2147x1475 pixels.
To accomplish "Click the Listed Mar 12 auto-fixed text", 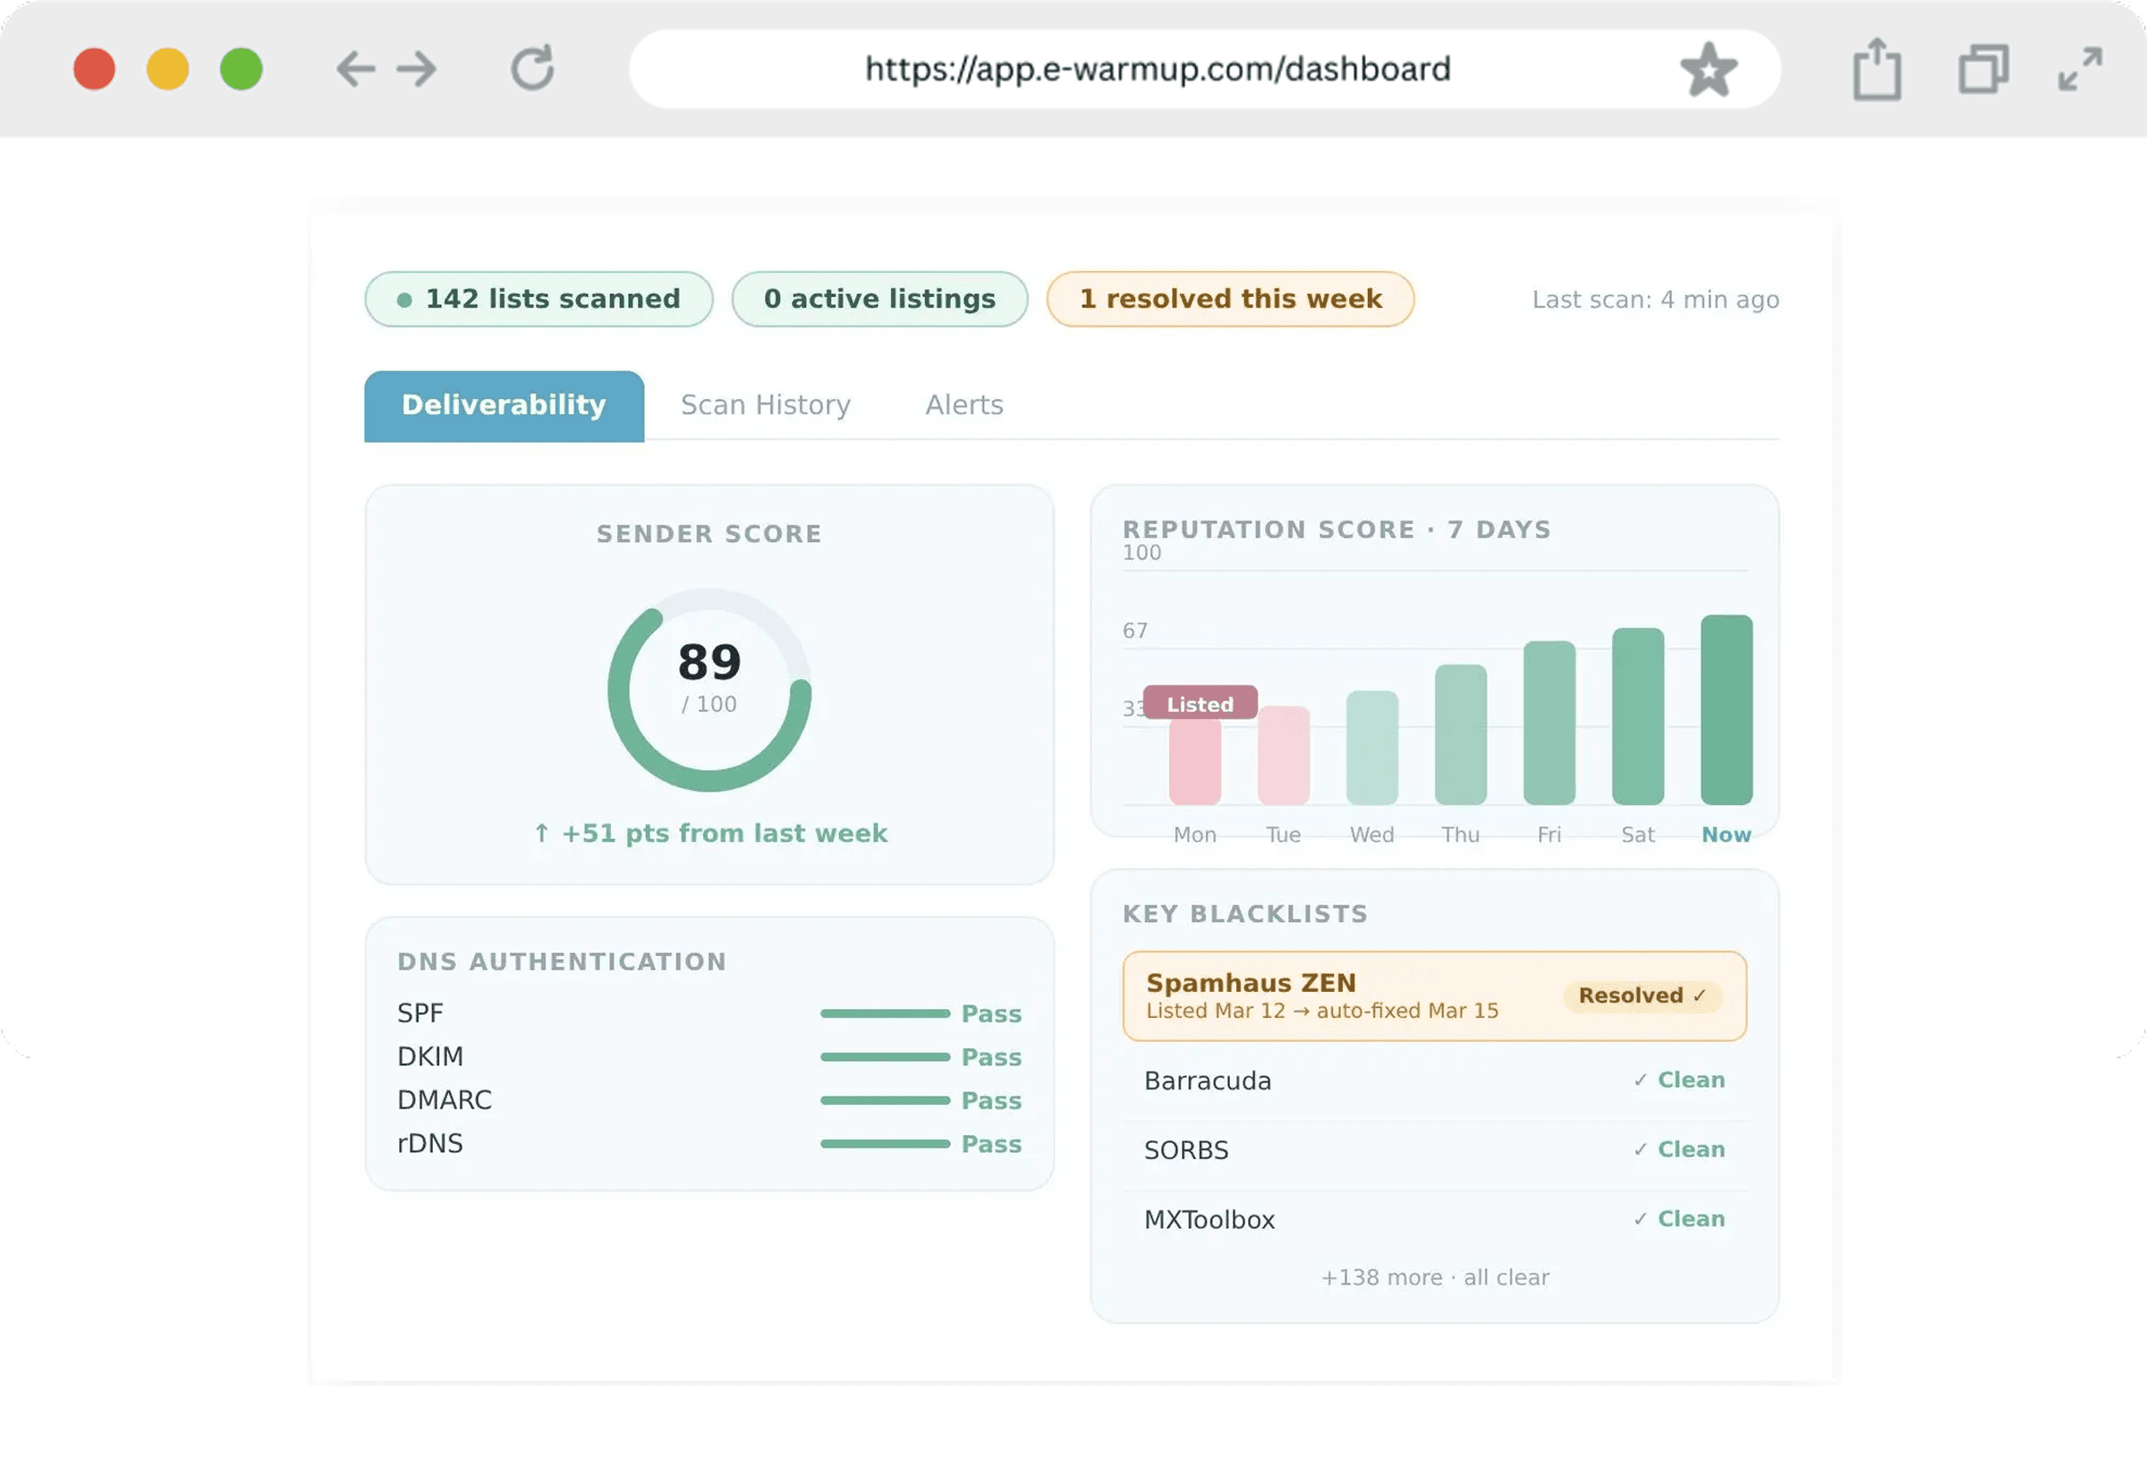I will coord(1321,1011).
